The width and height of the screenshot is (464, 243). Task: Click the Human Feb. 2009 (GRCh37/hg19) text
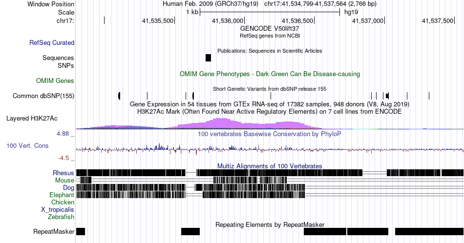[x=211, y=4]
